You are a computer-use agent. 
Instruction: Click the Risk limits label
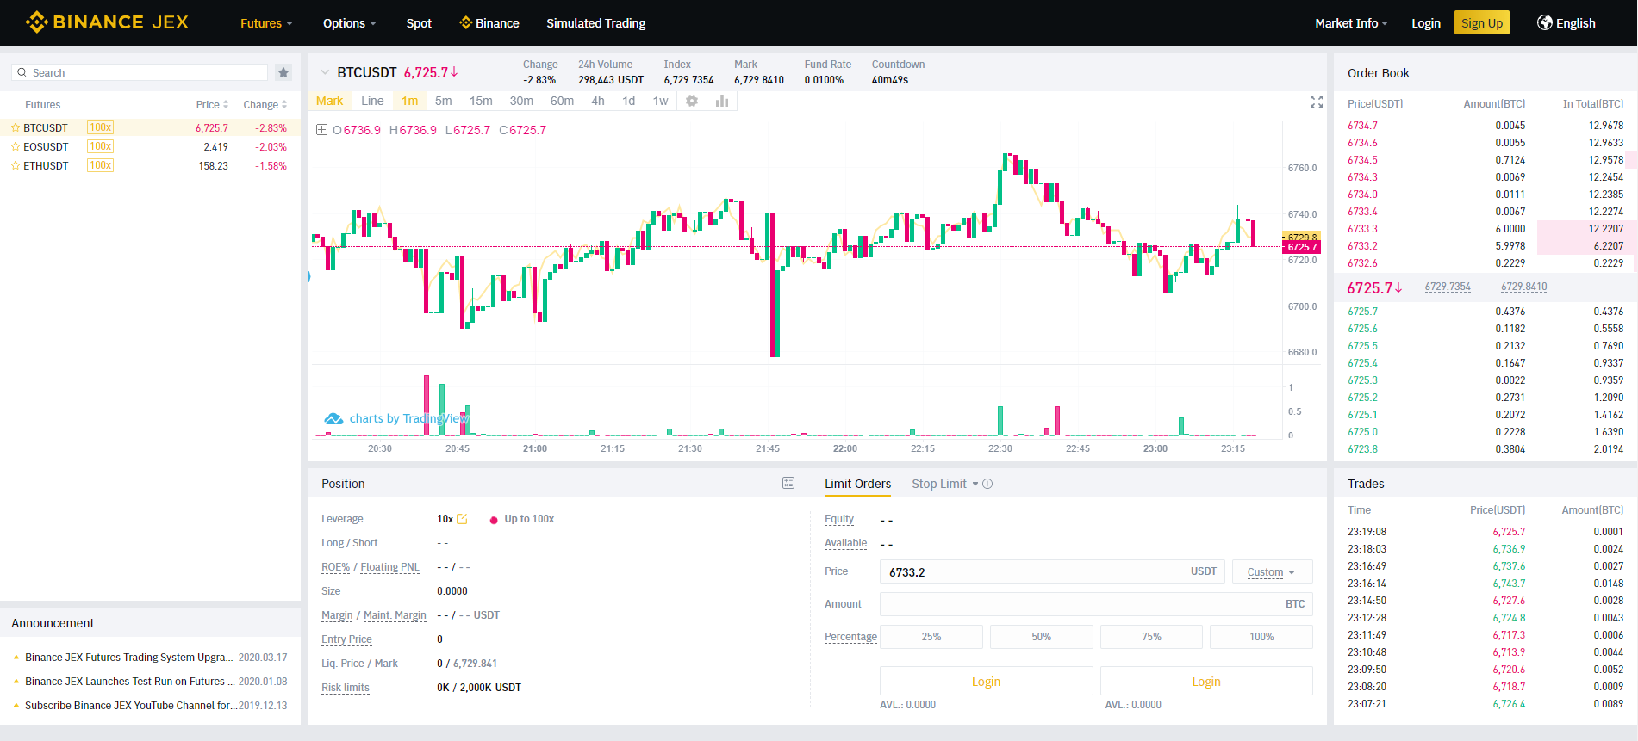(346, 688)
